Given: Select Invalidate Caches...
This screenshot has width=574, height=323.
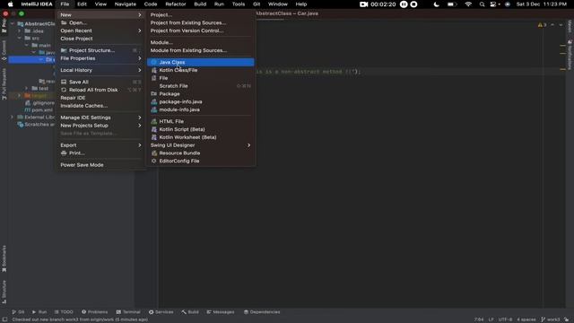Looking at the screenshot, I should pos(100,106).
